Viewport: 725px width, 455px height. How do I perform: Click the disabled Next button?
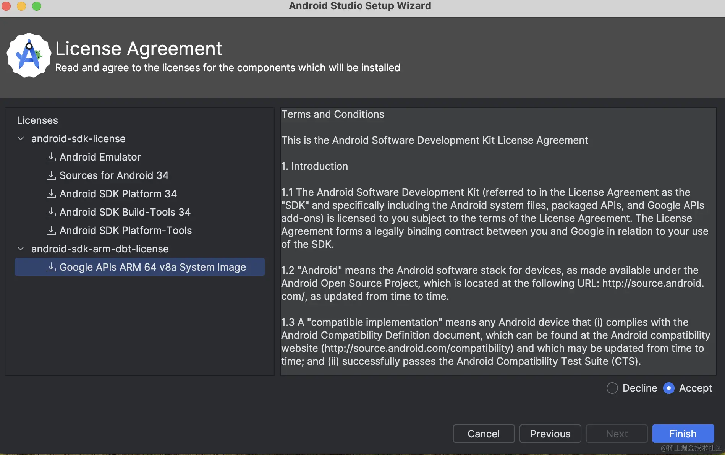point(617,434)
